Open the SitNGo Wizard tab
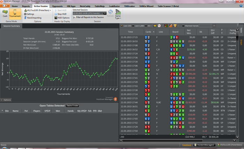 coord(146,6)
